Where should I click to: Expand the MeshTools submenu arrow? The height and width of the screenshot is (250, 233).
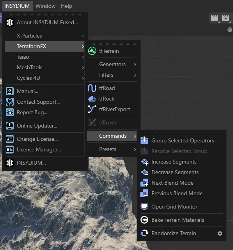[83, 68]
